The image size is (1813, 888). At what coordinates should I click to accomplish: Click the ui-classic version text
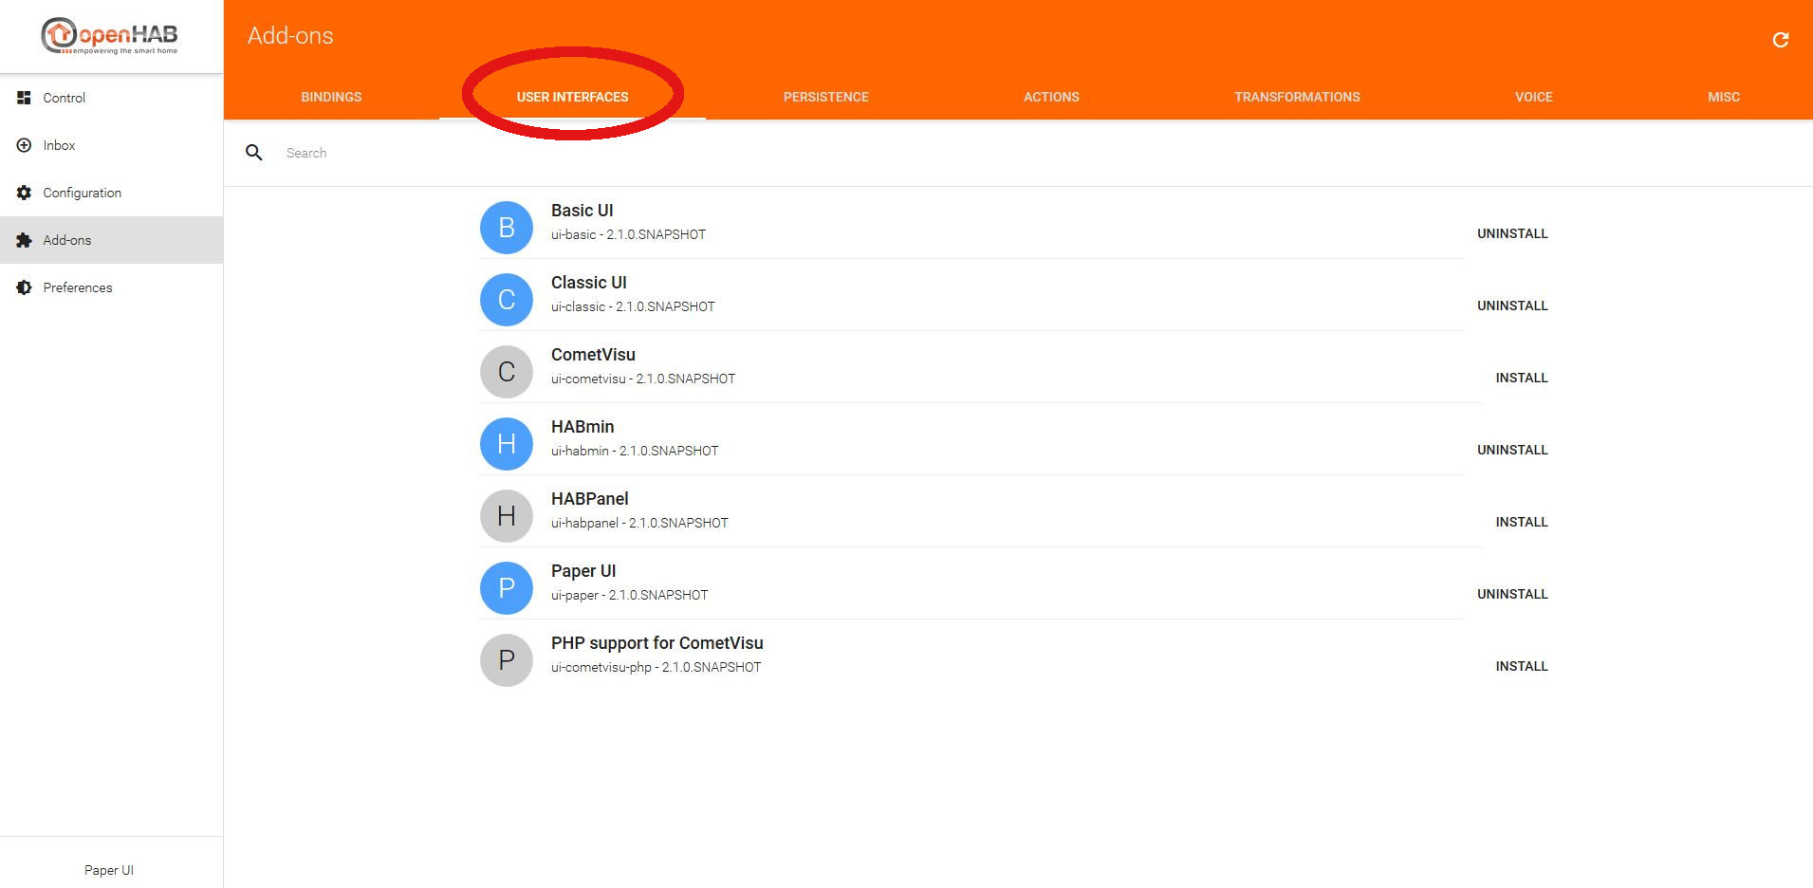[x=633, y=306]
